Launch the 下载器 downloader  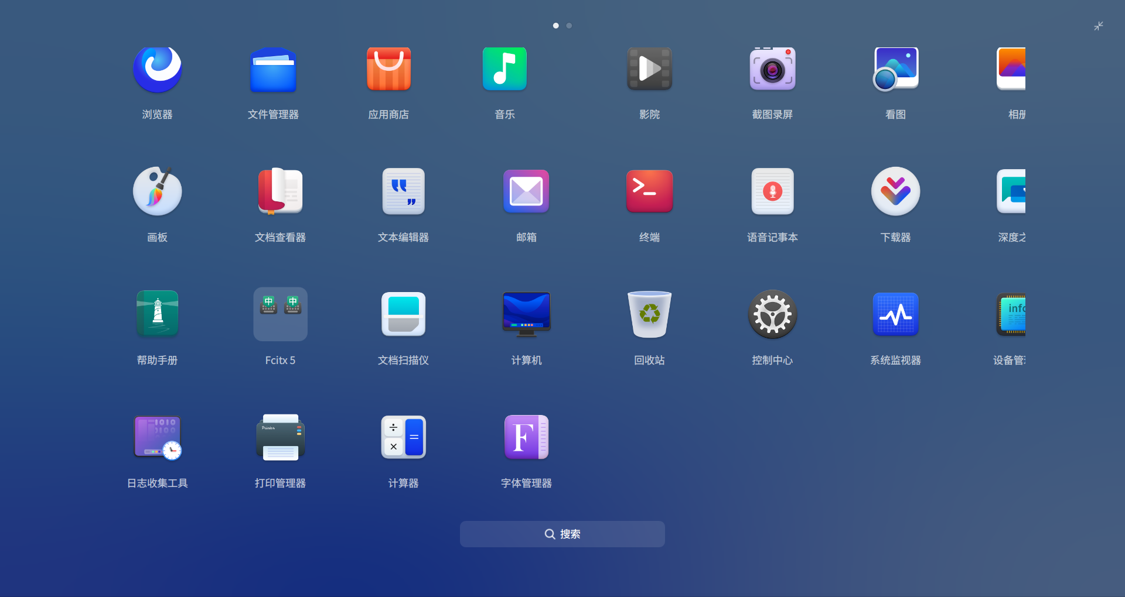point(895,191)
